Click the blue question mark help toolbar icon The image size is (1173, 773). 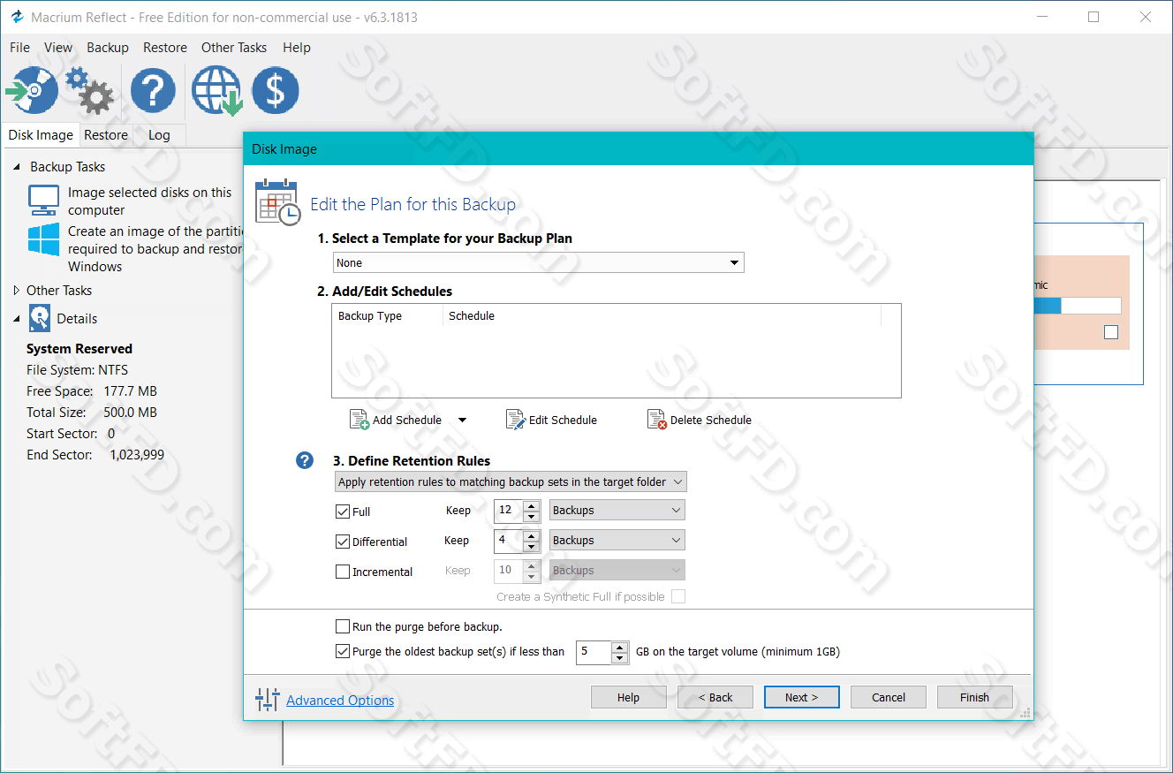click(153, 90)
